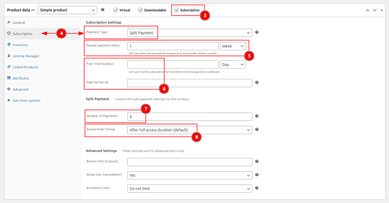Viewport: 389px width, 203px height.
Task: Click the Number of Payments input field
Action: pos(189,117)
